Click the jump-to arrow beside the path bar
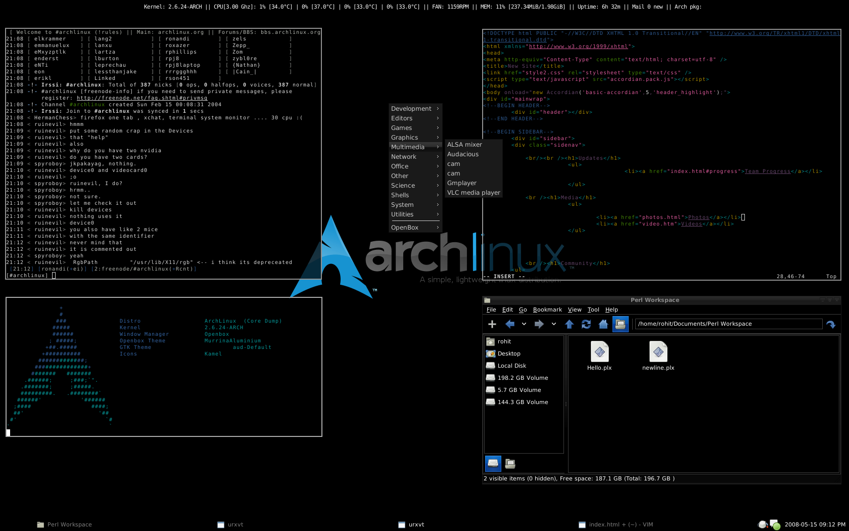Viewport: 849px width, 531px height. tap(831, 324)
